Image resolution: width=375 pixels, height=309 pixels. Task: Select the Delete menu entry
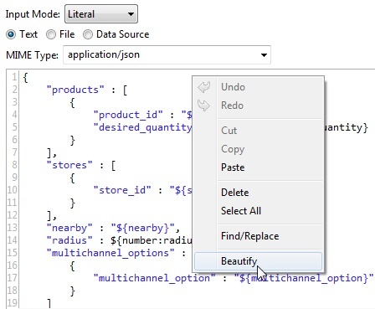click(x=234, y=193)
